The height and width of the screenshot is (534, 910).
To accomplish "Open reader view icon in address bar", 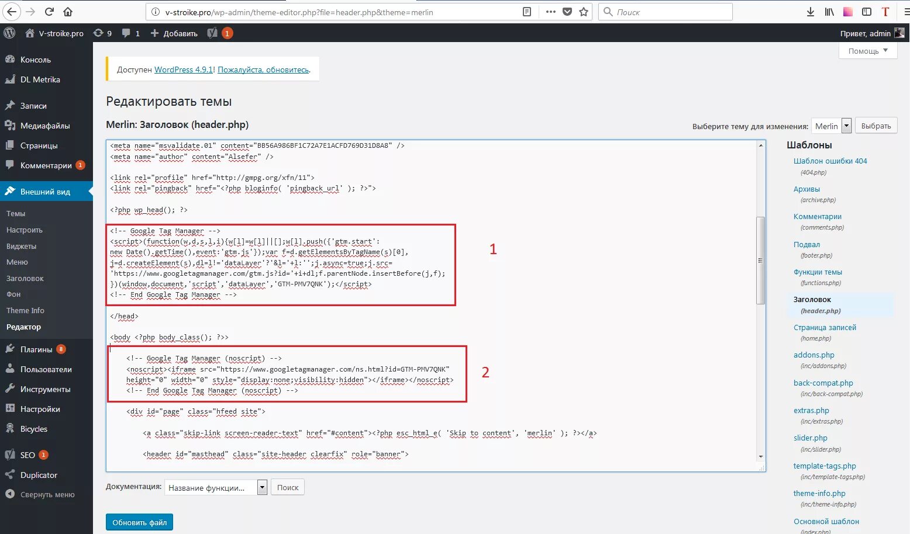I will point(527,12).
